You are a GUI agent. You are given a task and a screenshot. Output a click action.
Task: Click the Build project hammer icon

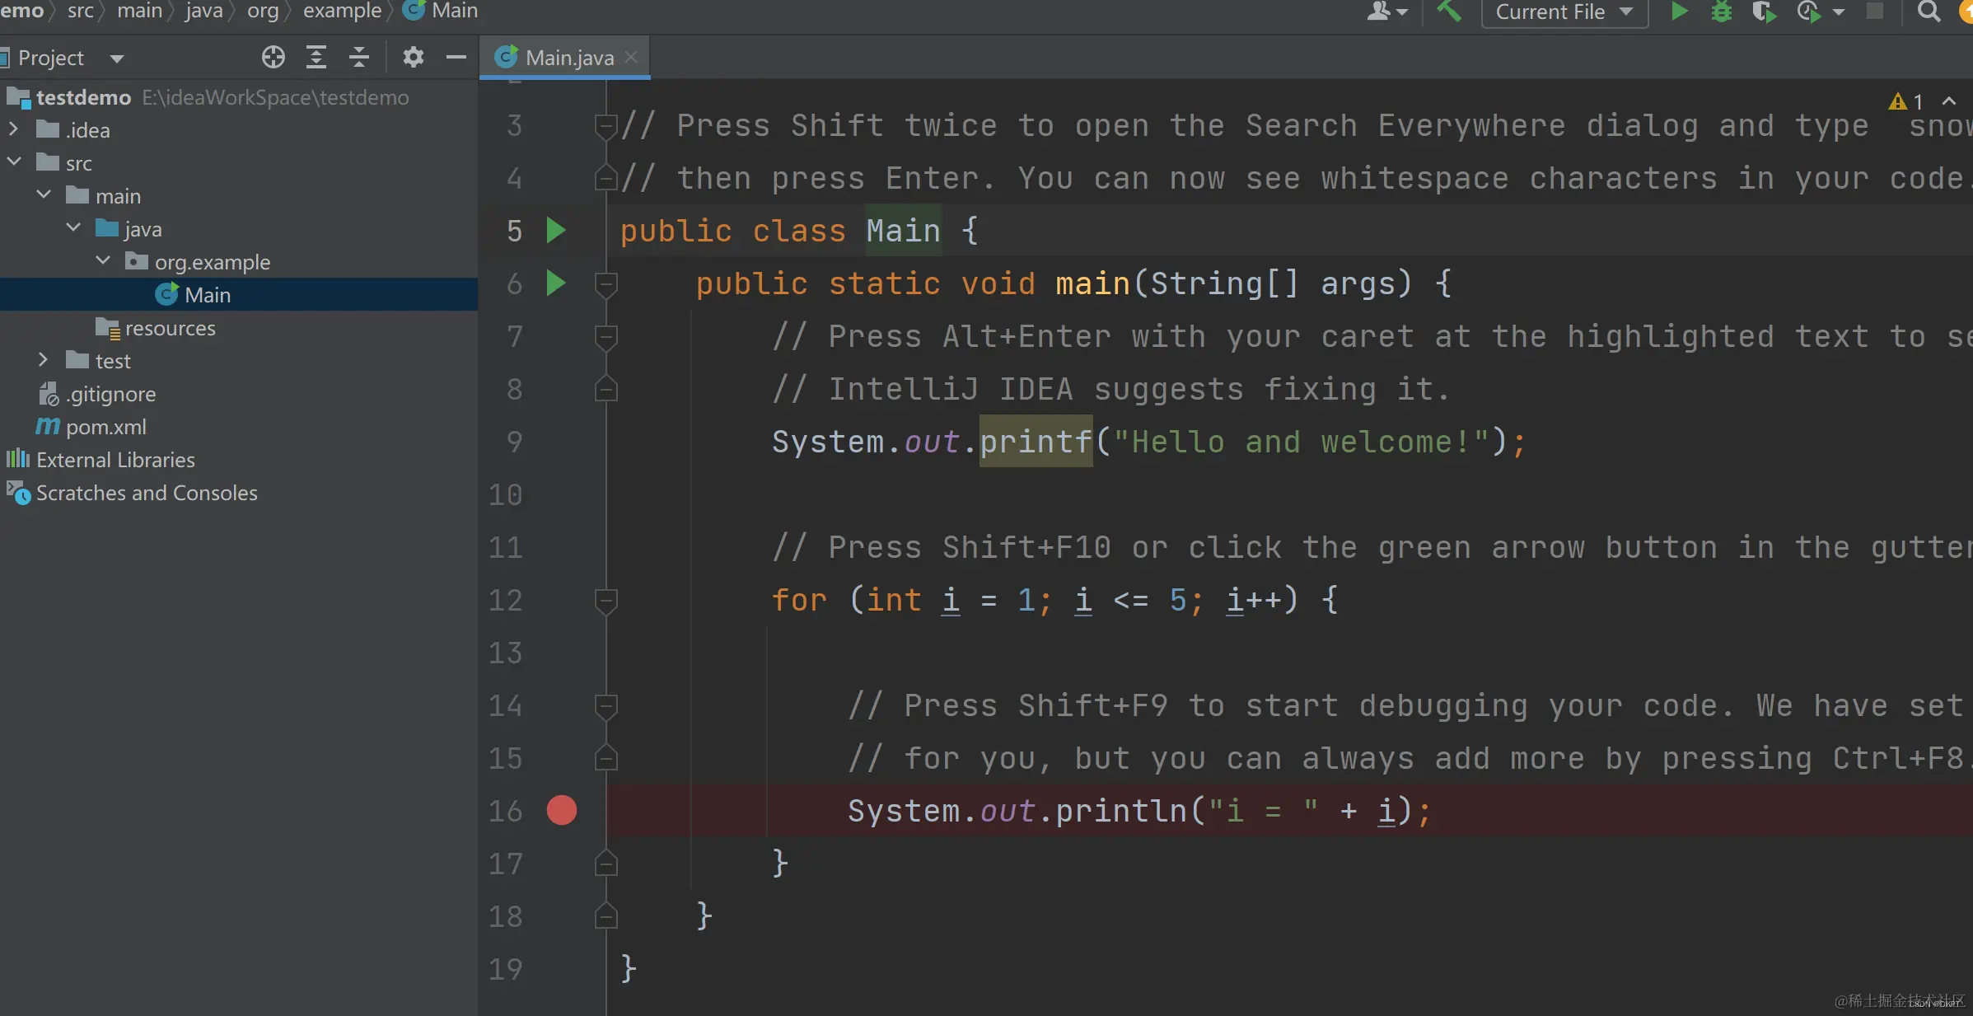coord(1448,12)
